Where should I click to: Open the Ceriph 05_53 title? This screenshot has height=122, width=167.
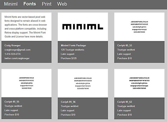pos(125,46)
